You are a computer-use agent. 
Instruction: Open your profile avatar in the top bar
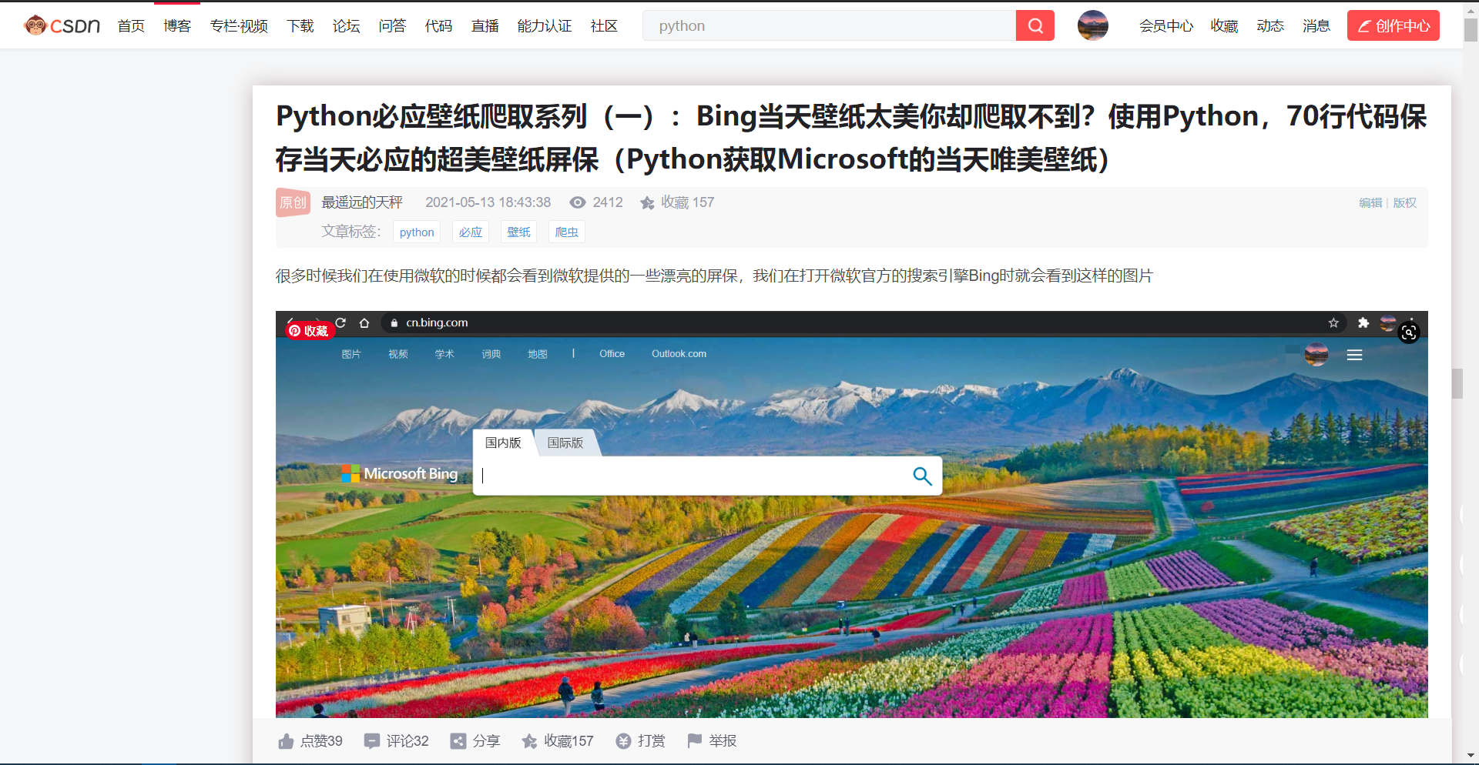[1092, 25]
